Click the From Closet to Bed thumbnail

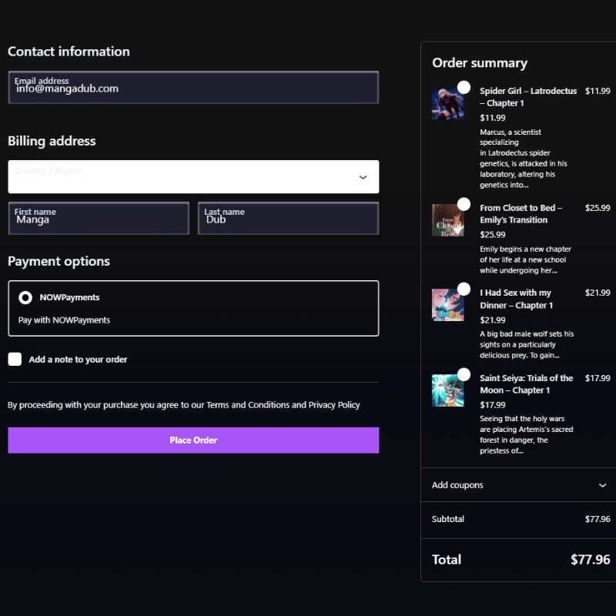pos(447,220)
